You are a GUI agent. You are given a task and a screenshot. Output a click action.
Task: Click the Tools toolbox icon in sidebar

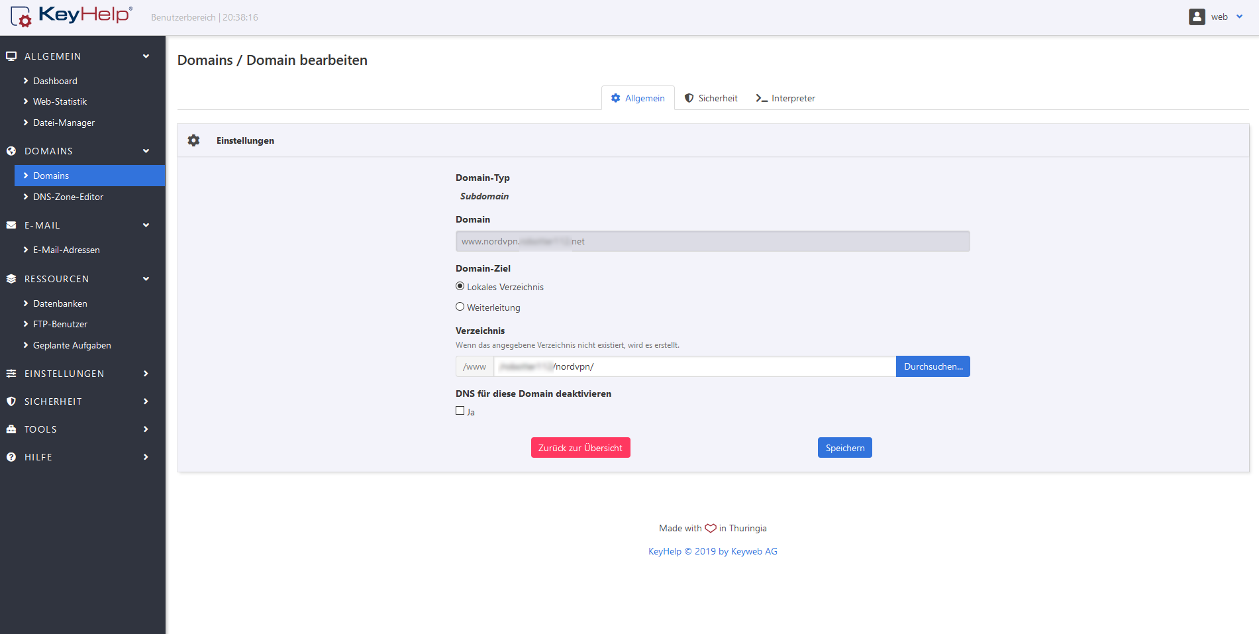click(11, 429)
